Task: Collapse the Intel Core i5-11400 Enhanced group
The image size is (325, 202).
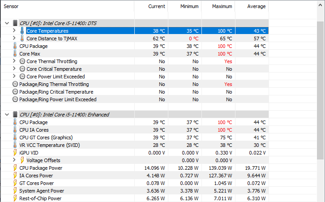Action: (7, 115)
